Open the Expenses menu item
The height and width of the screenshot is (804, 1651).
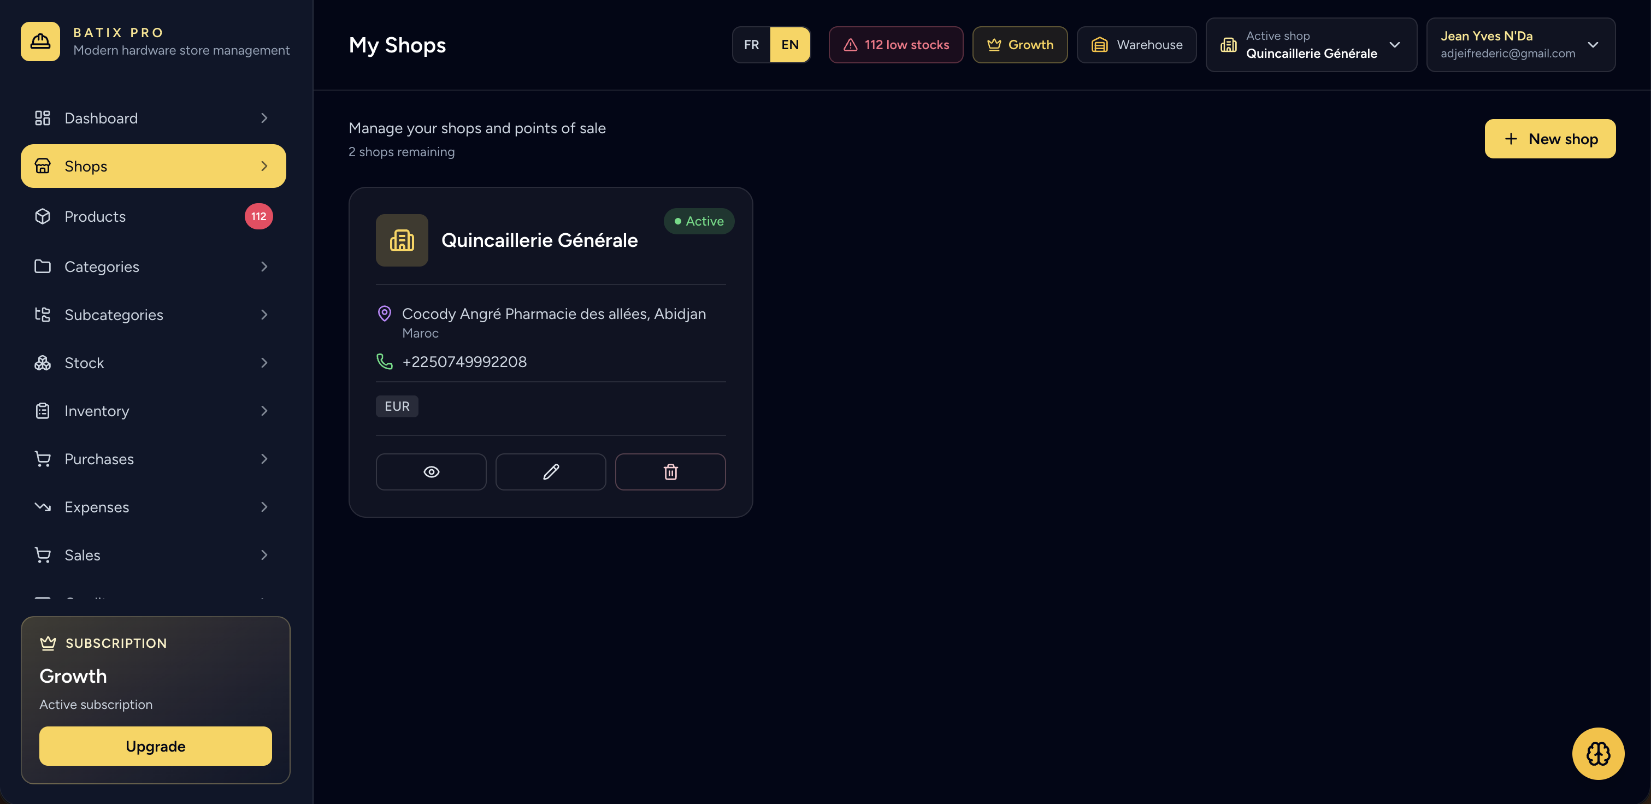pyautogui.click(x=153, y=507)
